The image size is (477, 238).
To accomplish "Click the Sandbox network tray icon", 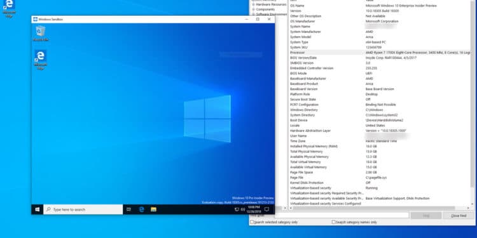I will (x=237, y=209).
